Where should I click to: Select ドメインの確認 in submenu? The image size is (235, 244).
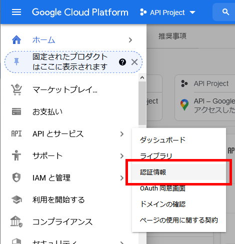tap(179, 204)
